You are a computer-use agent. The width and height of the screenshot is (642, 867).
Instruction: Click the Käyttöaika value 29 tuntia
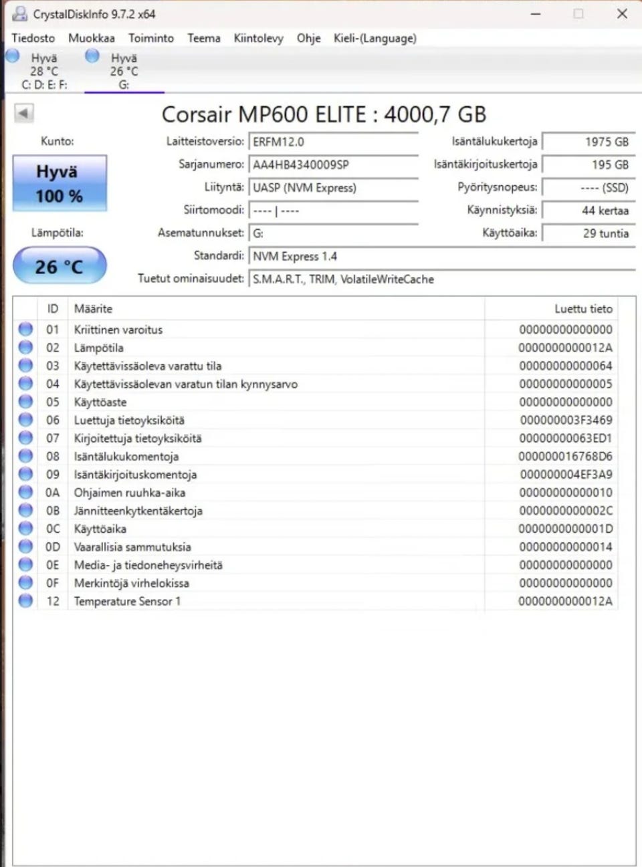point(588,233)
